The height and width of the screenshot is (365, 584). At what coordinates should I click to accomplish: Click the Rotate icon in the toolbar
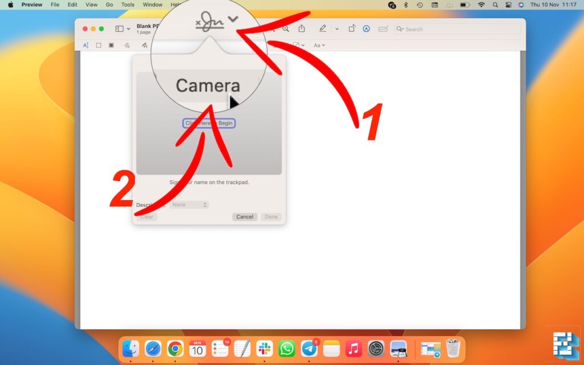(x=352, y=29)
